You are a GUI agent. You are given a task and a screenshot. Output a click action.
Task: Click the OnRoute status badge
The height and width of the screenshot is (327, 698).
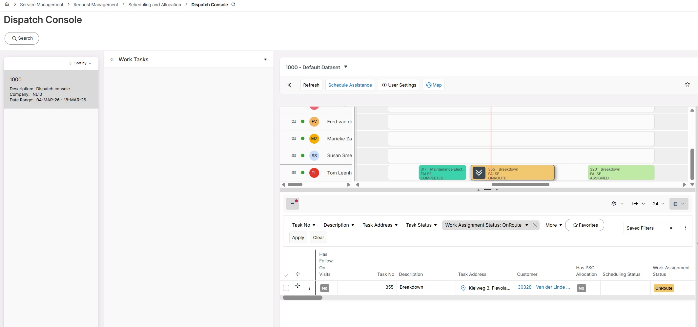click(x=664, y=288)
